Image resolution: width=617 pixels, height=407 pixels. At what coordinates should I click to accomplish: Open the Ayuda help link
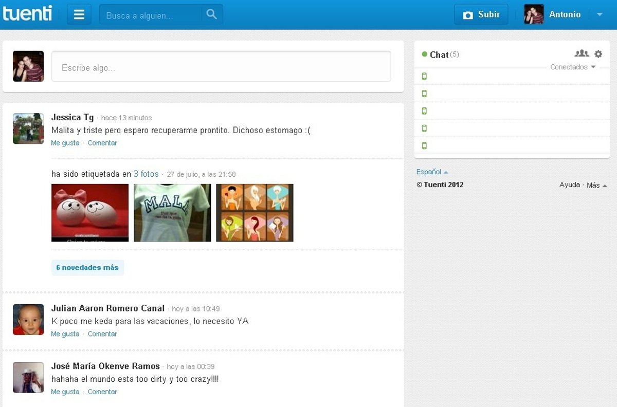point(569,185)
